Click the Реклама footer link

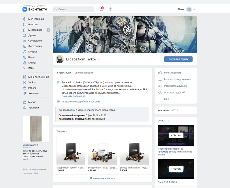tap(27, 173)
